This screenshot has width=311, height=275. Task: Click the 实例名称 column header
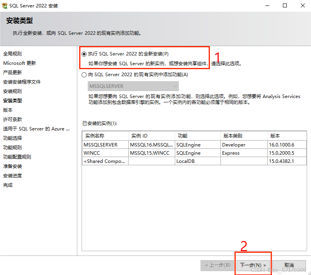[x=105, y=136]
